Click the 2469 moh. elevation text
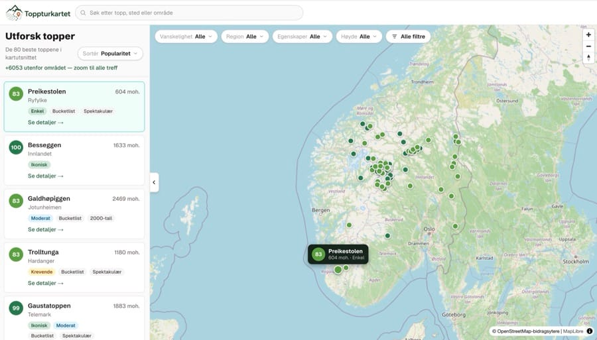Image resolution: width=597 pixels, height=340 pixels. click(x=126, y=199)
